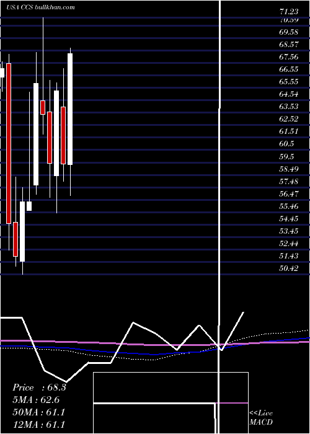Select the 52.44 price axis label
Screen dimensions: 310x434
(x=289, y=244)
